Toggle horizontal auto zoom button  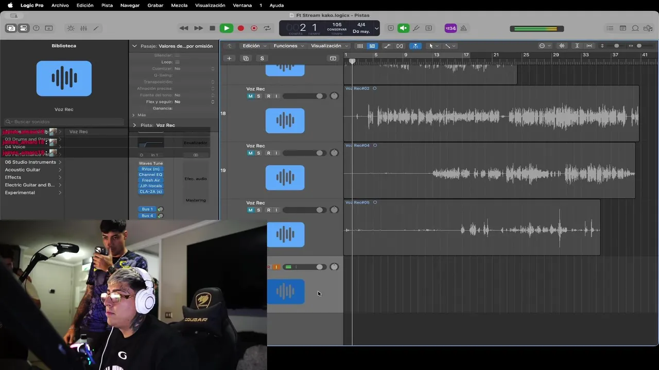[589, 46]
